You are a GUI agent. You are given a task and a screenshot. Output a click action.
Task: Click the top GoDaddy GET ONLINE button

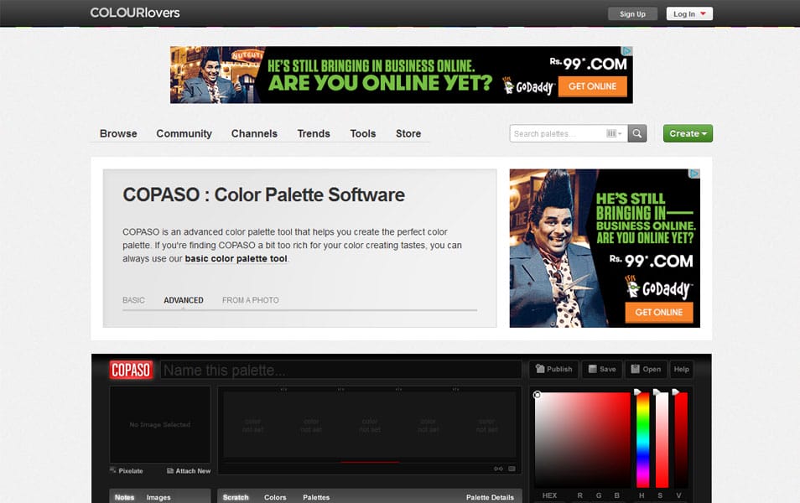592,86
